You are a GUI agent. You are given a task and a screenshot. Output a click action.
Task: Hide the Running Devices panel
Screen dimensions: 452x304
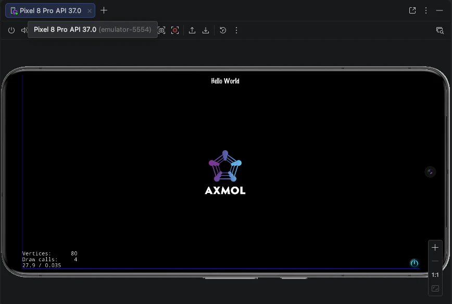click(x=440, y=10)
